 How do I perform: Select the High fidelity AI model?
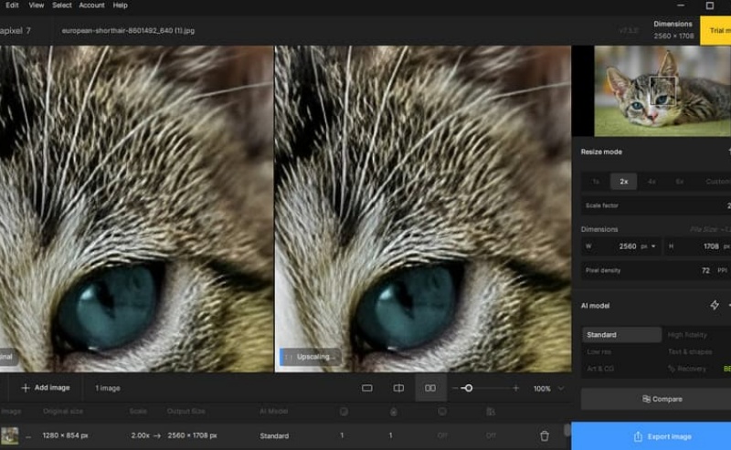[688, 335]
